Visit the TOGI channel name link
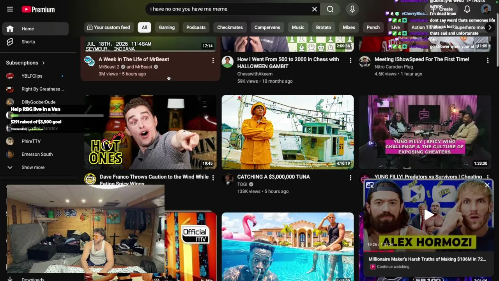The height and width of the screenshot is (281, 499). (242, 184)
